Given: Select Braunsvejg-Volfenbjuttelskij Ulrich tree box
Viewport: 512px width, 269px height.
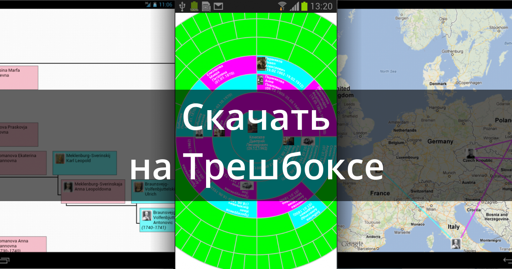Looking at the screenshot, I should click(x=153, y=191).
